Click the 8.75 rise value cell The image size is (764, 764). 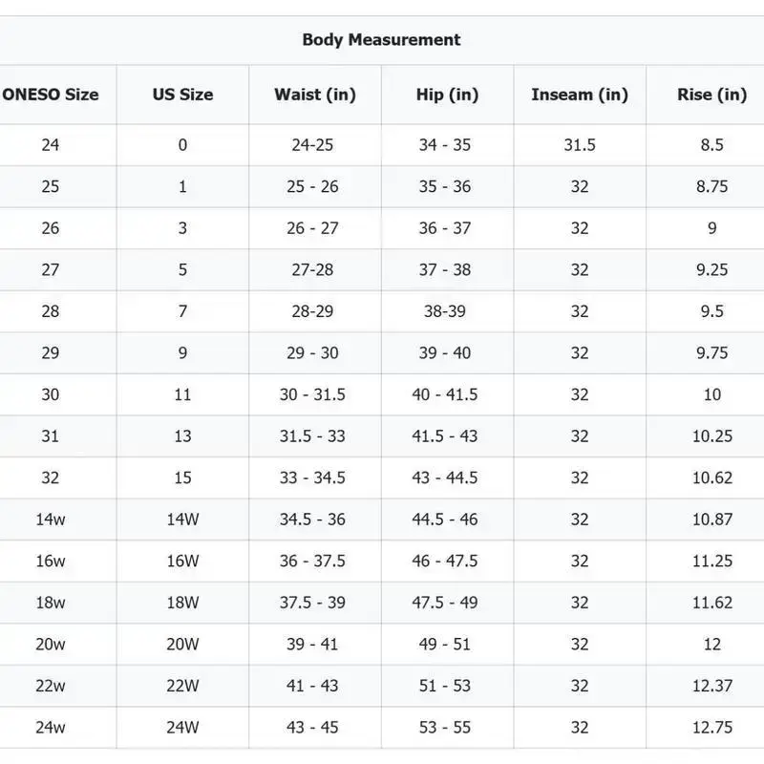(711, 187)
